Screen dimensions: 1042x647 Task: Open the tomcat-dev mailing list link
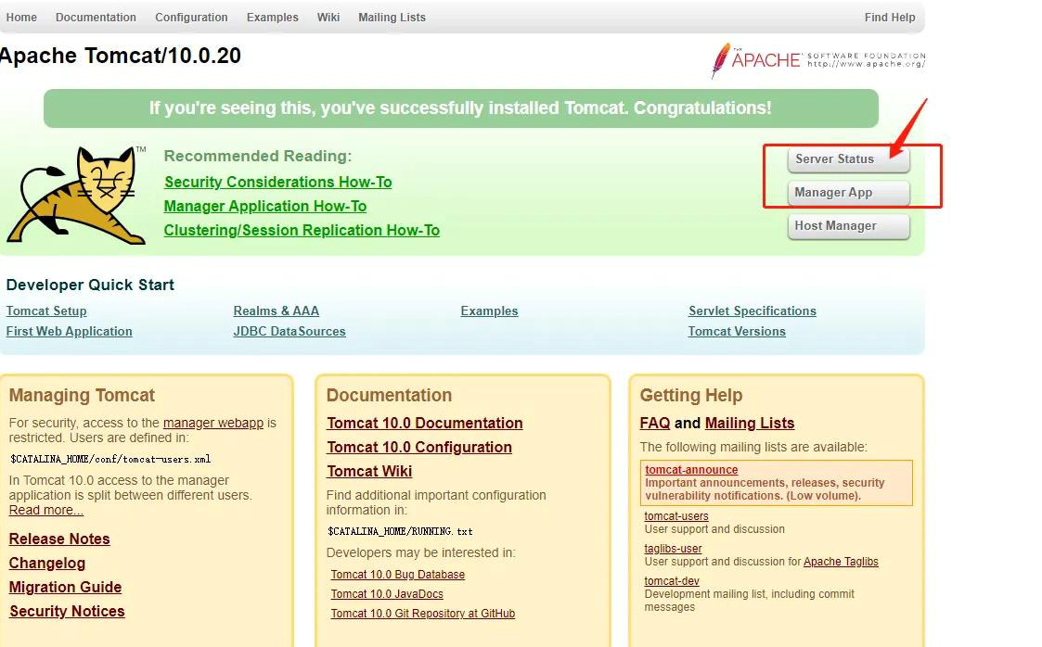click(x=672, y=581)
